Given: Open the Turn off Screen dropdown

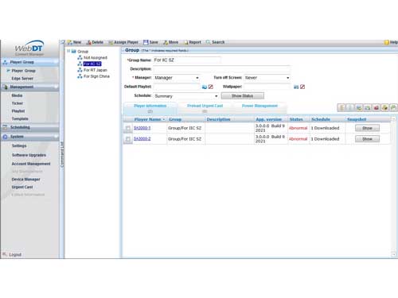Looking at the screenshot, I should click(267, 78).
